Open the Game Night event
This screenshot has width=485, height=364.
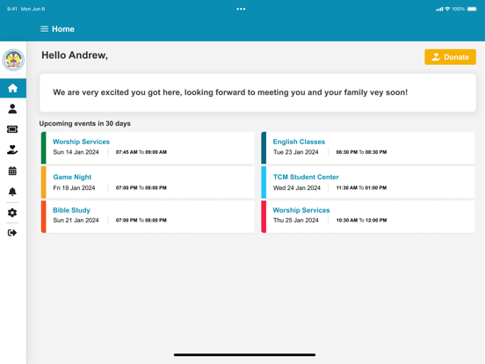148,182
